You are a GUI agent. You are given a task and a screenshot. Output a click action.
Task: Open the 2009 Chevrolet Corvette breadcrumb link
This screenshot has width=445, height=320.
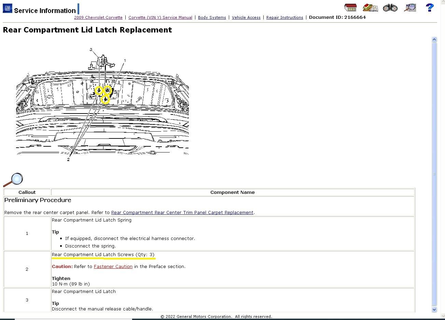[98, 17]
